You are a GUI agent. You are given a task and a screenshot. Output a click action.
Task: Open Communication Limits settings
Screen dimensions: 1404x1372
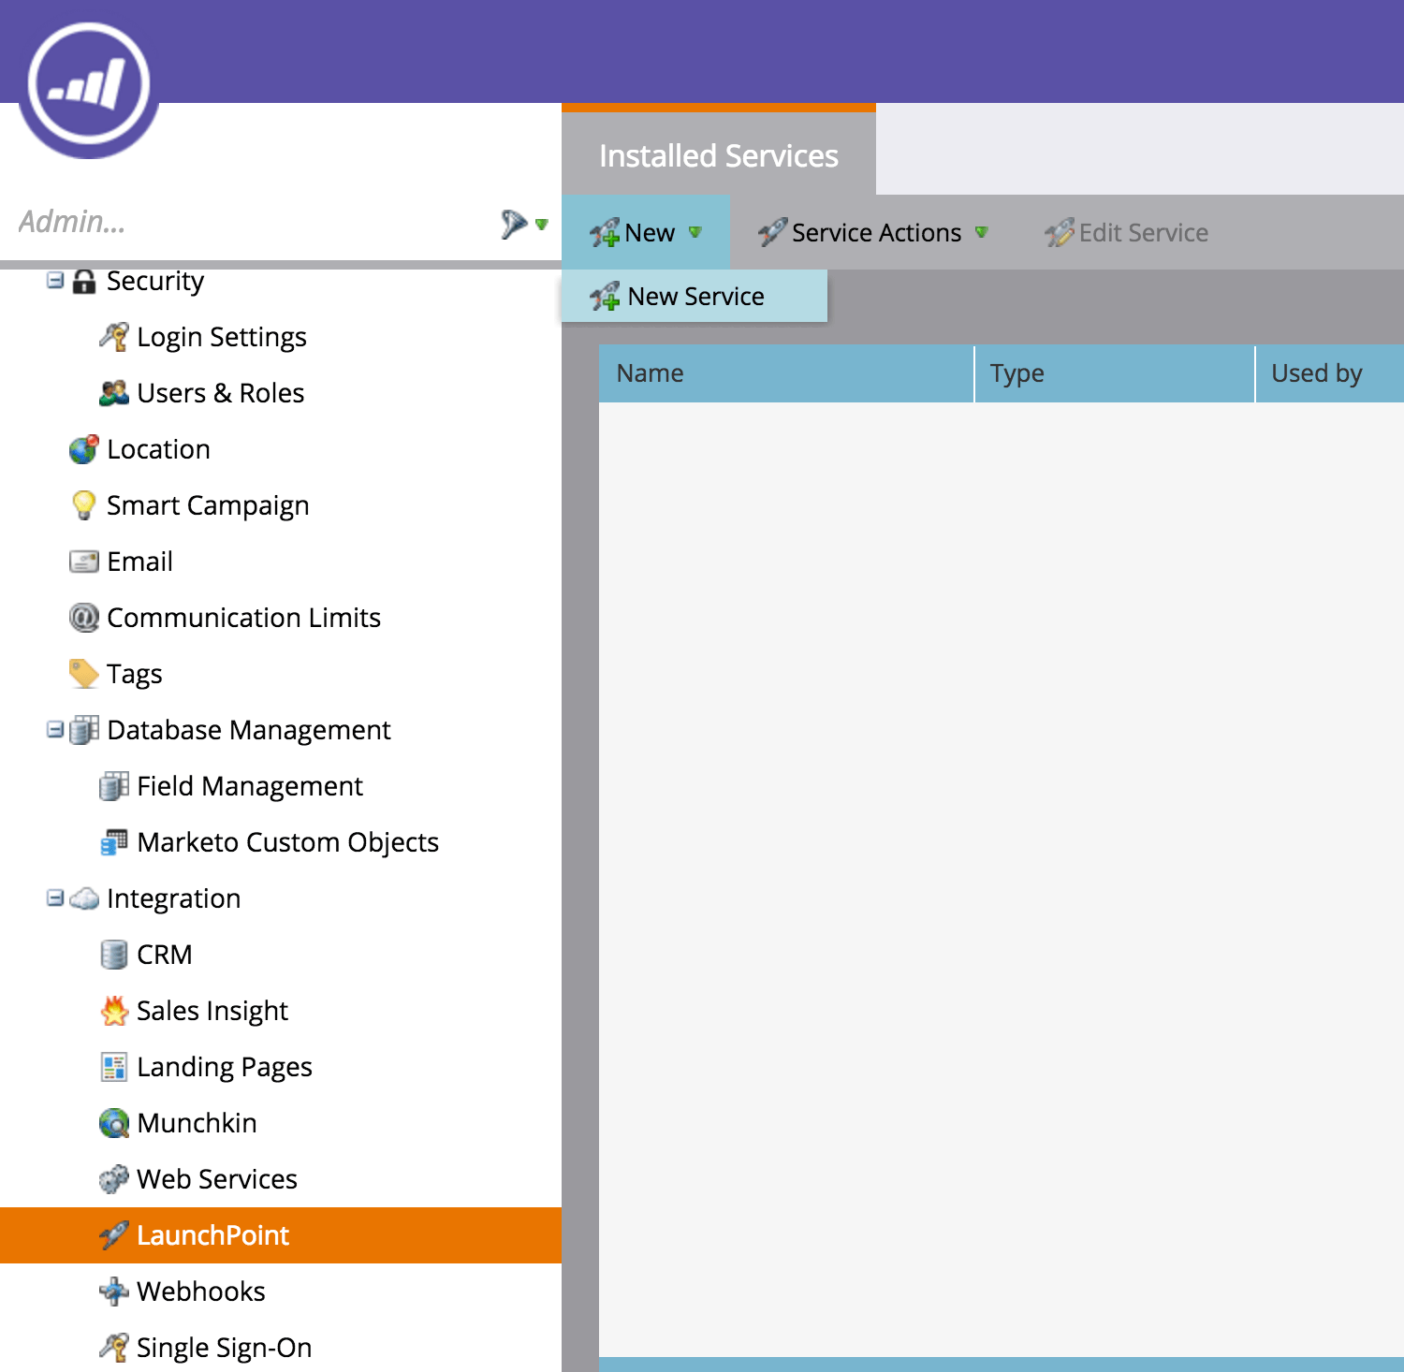(x=243, y=618)
